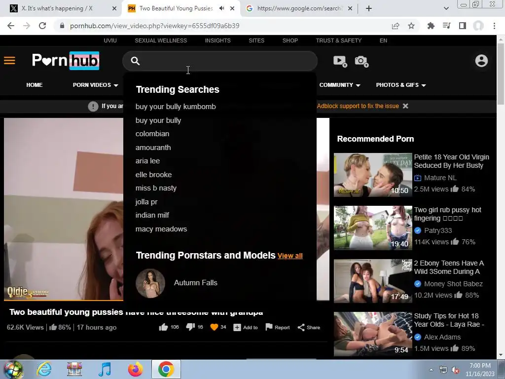
Task: Select trending search 'macy meadows'
Action: point(161,229)
